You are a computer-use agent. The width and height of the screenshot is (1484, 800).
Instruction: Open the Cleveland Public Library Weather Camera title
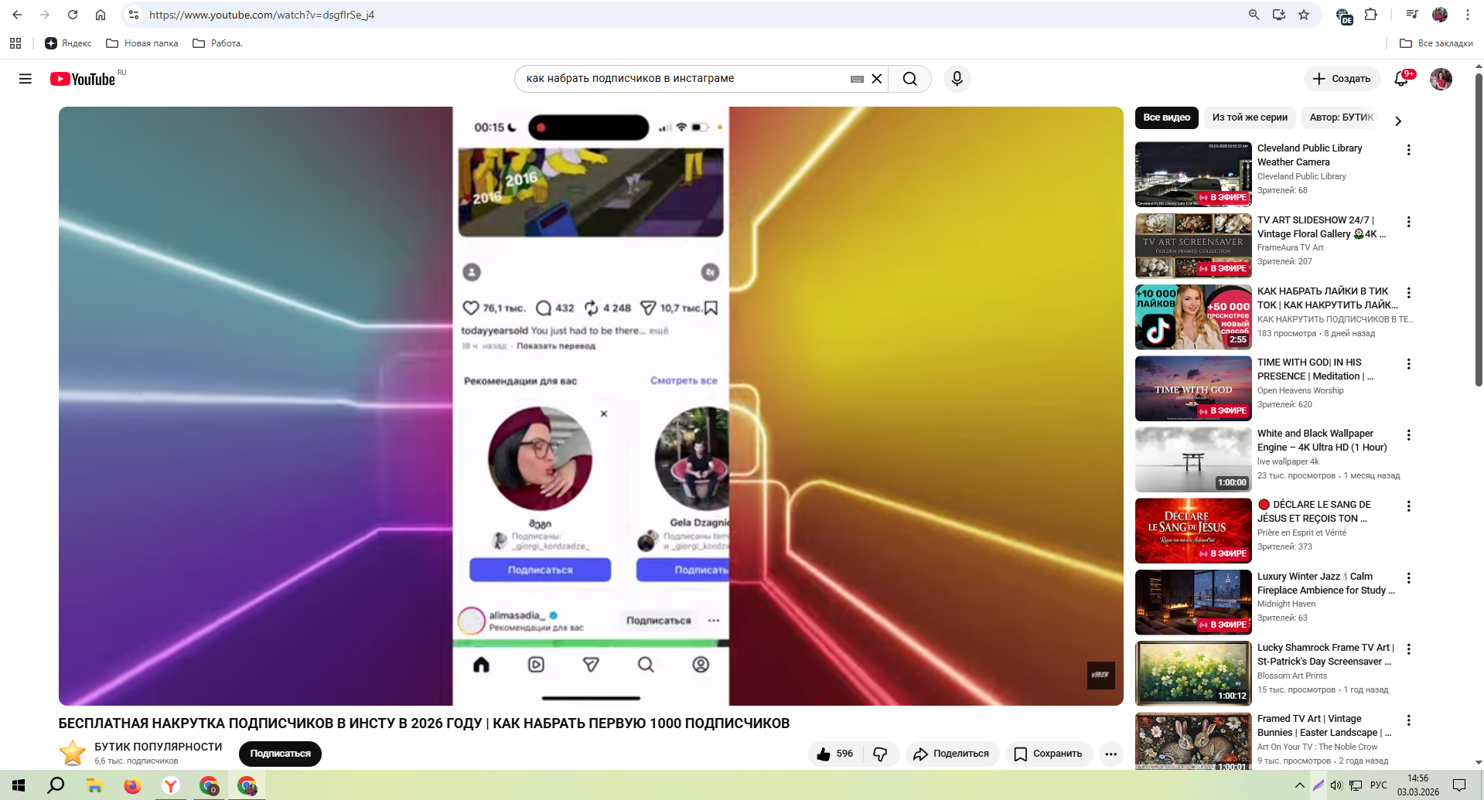point(1310,155)
